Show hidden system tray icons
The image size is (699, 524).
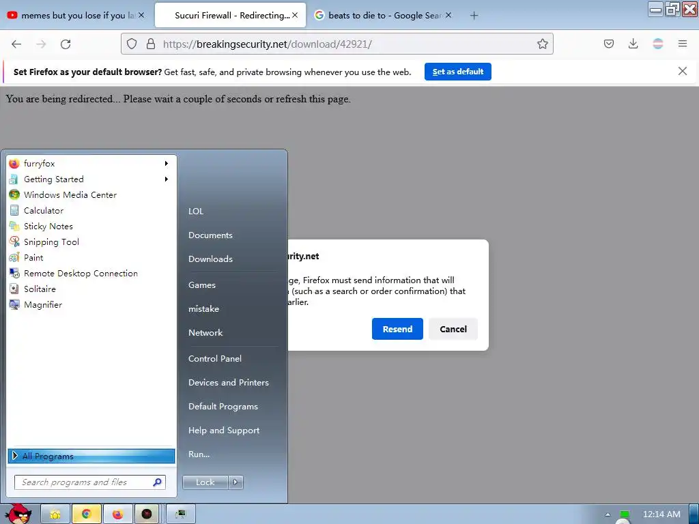607,514
